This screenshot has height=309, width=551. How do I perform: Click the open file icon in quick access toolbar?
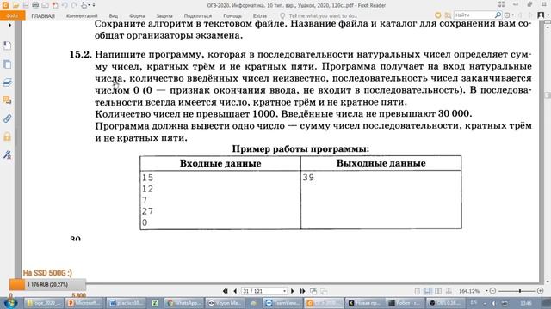[x=15, y=5]
